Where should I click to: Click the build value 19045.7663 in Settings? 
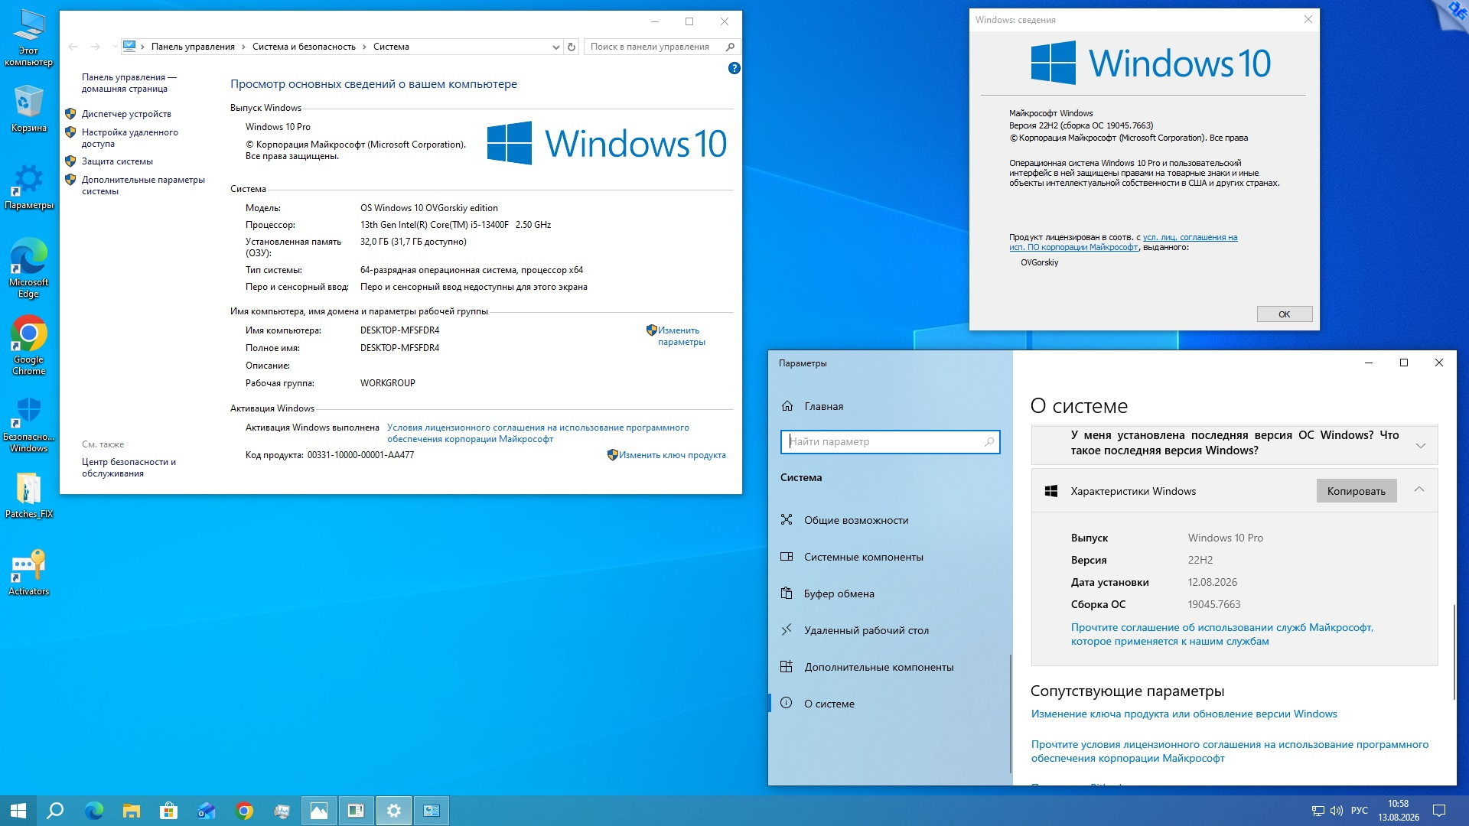tap(1214, 604)
